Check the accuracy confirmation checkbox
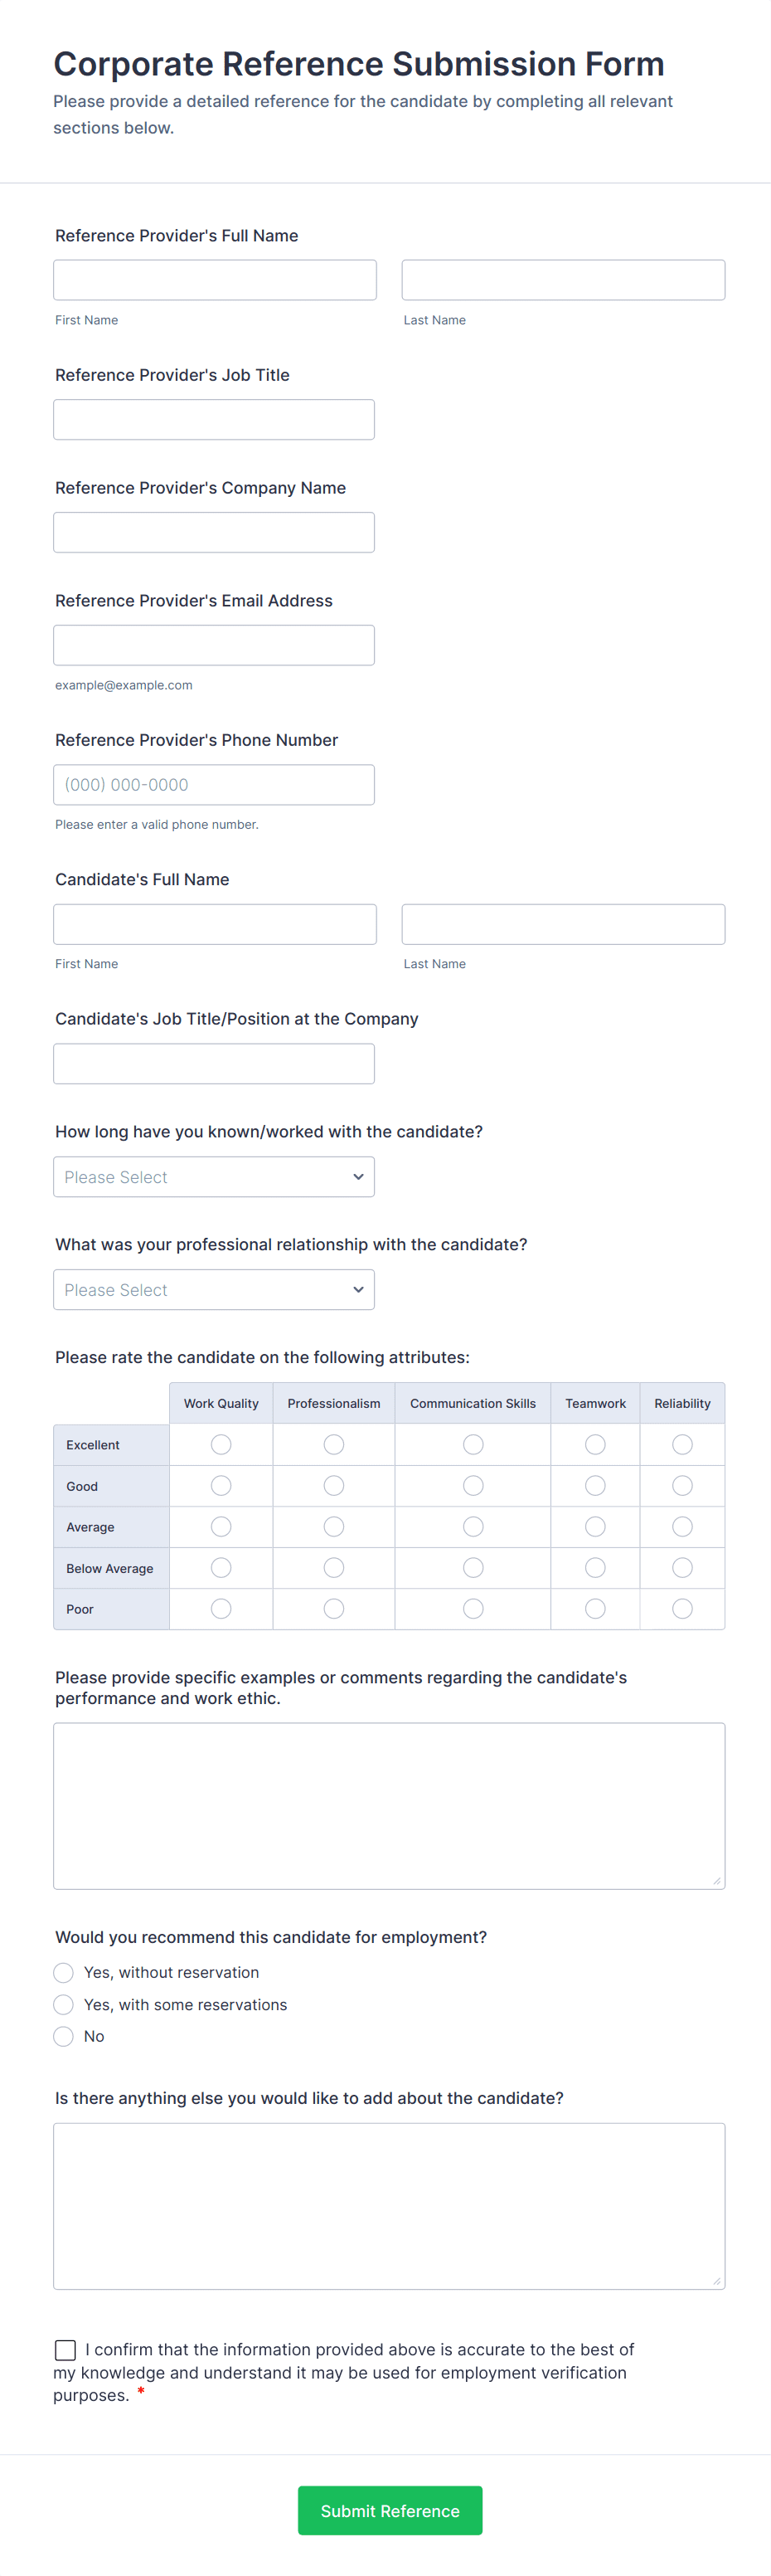The width and height of the screenshot is (771, 2576). 66,2350
